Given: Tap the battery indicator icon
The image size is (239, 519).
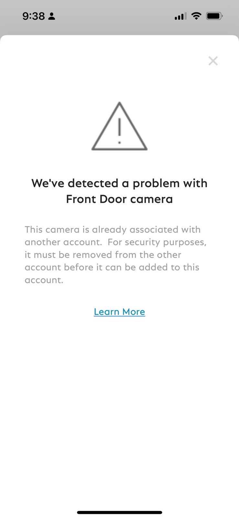Looking at the screenshot, I should (214, 16).
